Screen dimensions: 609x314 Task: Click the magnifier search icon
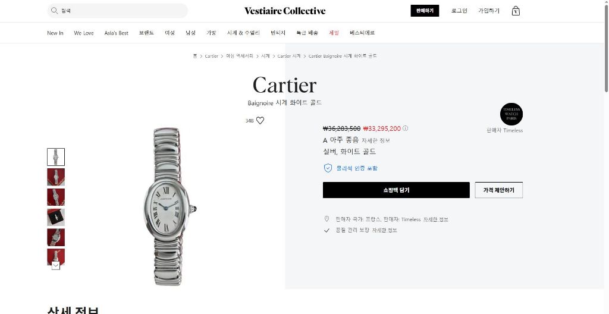coord(54,11)
